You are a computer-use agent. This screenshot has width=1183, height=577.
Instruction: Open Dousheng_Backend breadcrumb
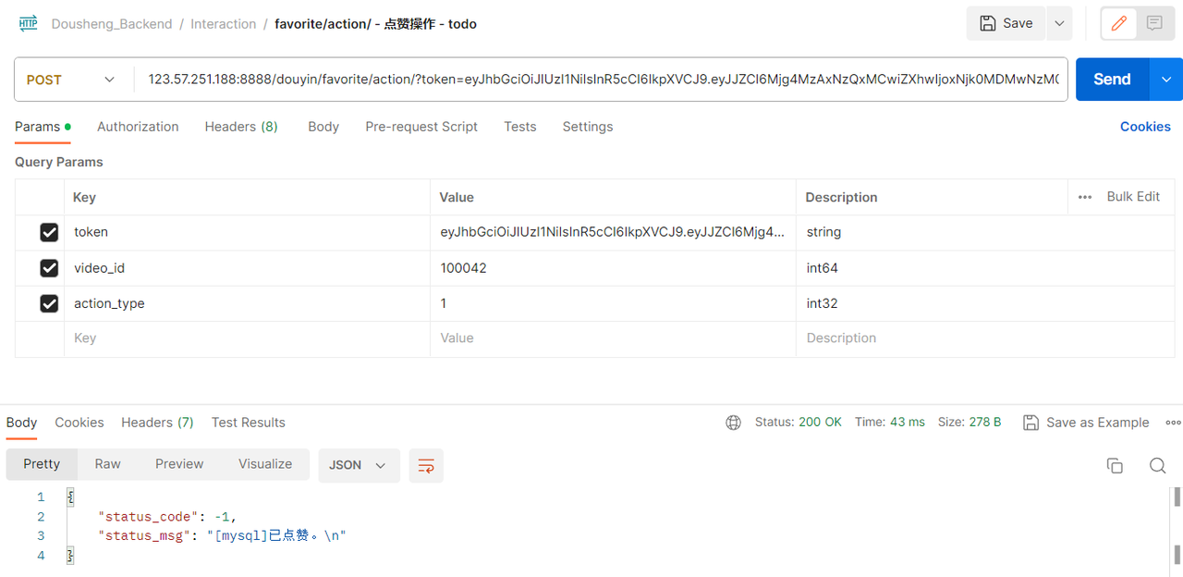click(x=112, y=24)
